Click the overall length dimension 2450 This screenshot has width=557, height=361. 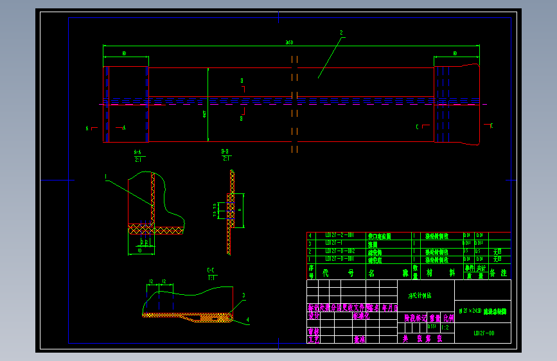tap(289, 42)
